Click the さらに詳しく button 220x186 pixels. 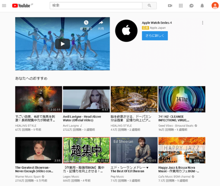click(x=155, y=36)
